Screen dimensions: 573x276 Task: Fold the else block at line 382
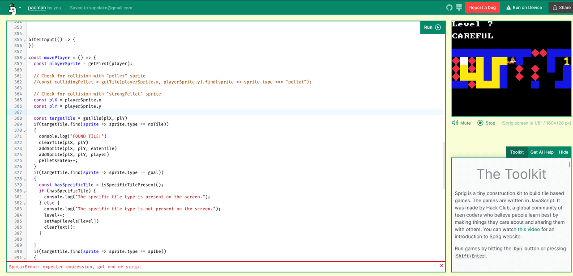24,203
